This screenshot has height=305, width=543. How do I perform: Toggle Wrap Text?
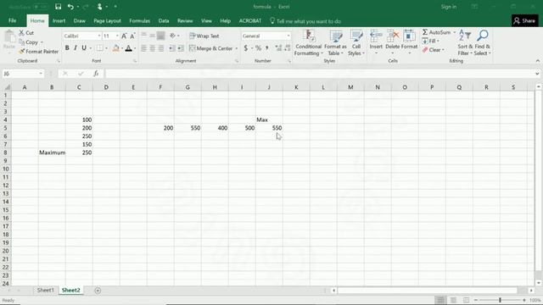tap(204, 36)
